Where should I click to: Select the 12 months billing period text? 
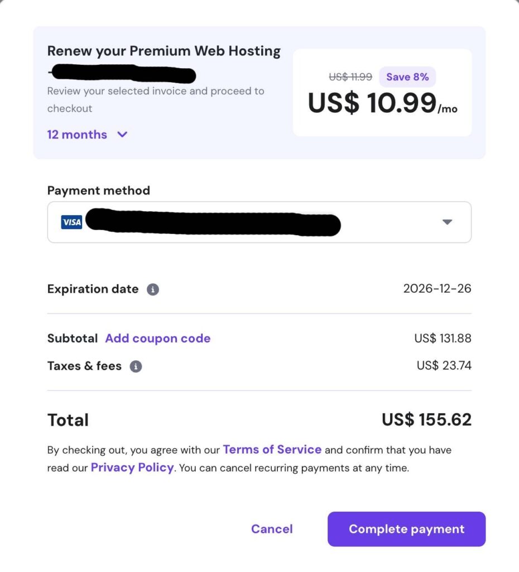77,135
